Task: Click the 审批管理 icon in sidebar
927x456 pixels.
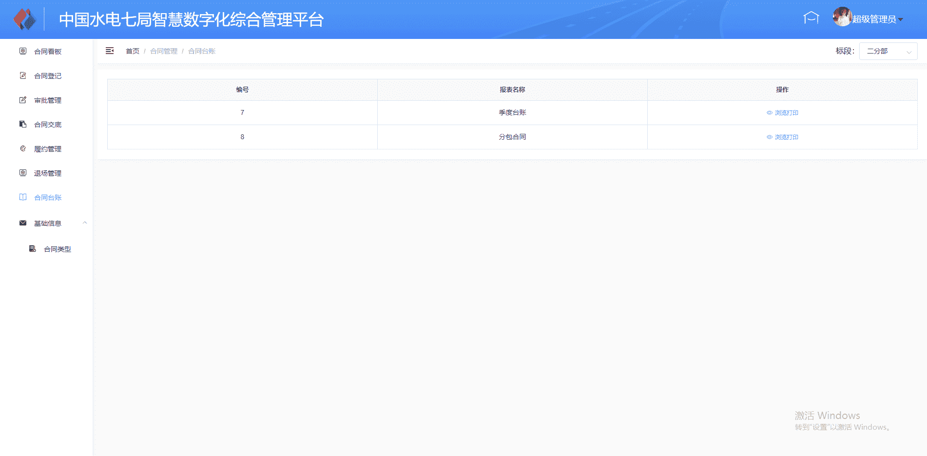Action: point(23,100)
